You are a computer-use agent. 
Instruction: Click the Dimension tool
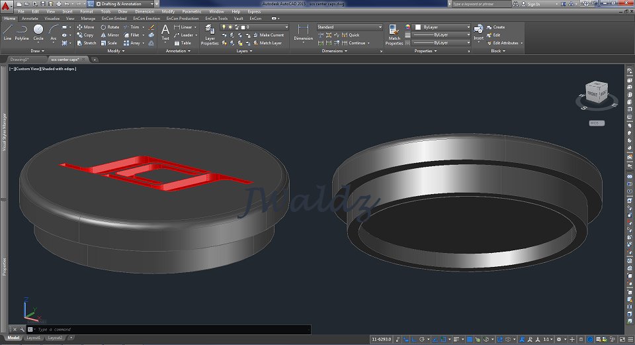pyautogui.click(x=304, y=32)
